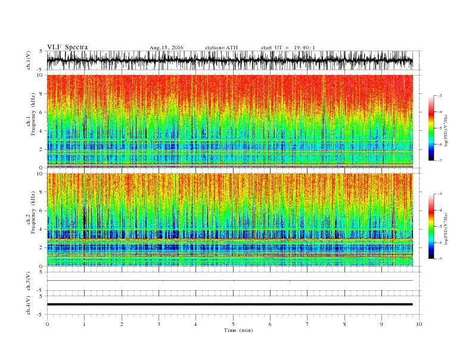The image size is (472, 364).
Task: Click the "start UT = 19:40:1" header text
Action: pyautogui.click(x=288, y=48)
